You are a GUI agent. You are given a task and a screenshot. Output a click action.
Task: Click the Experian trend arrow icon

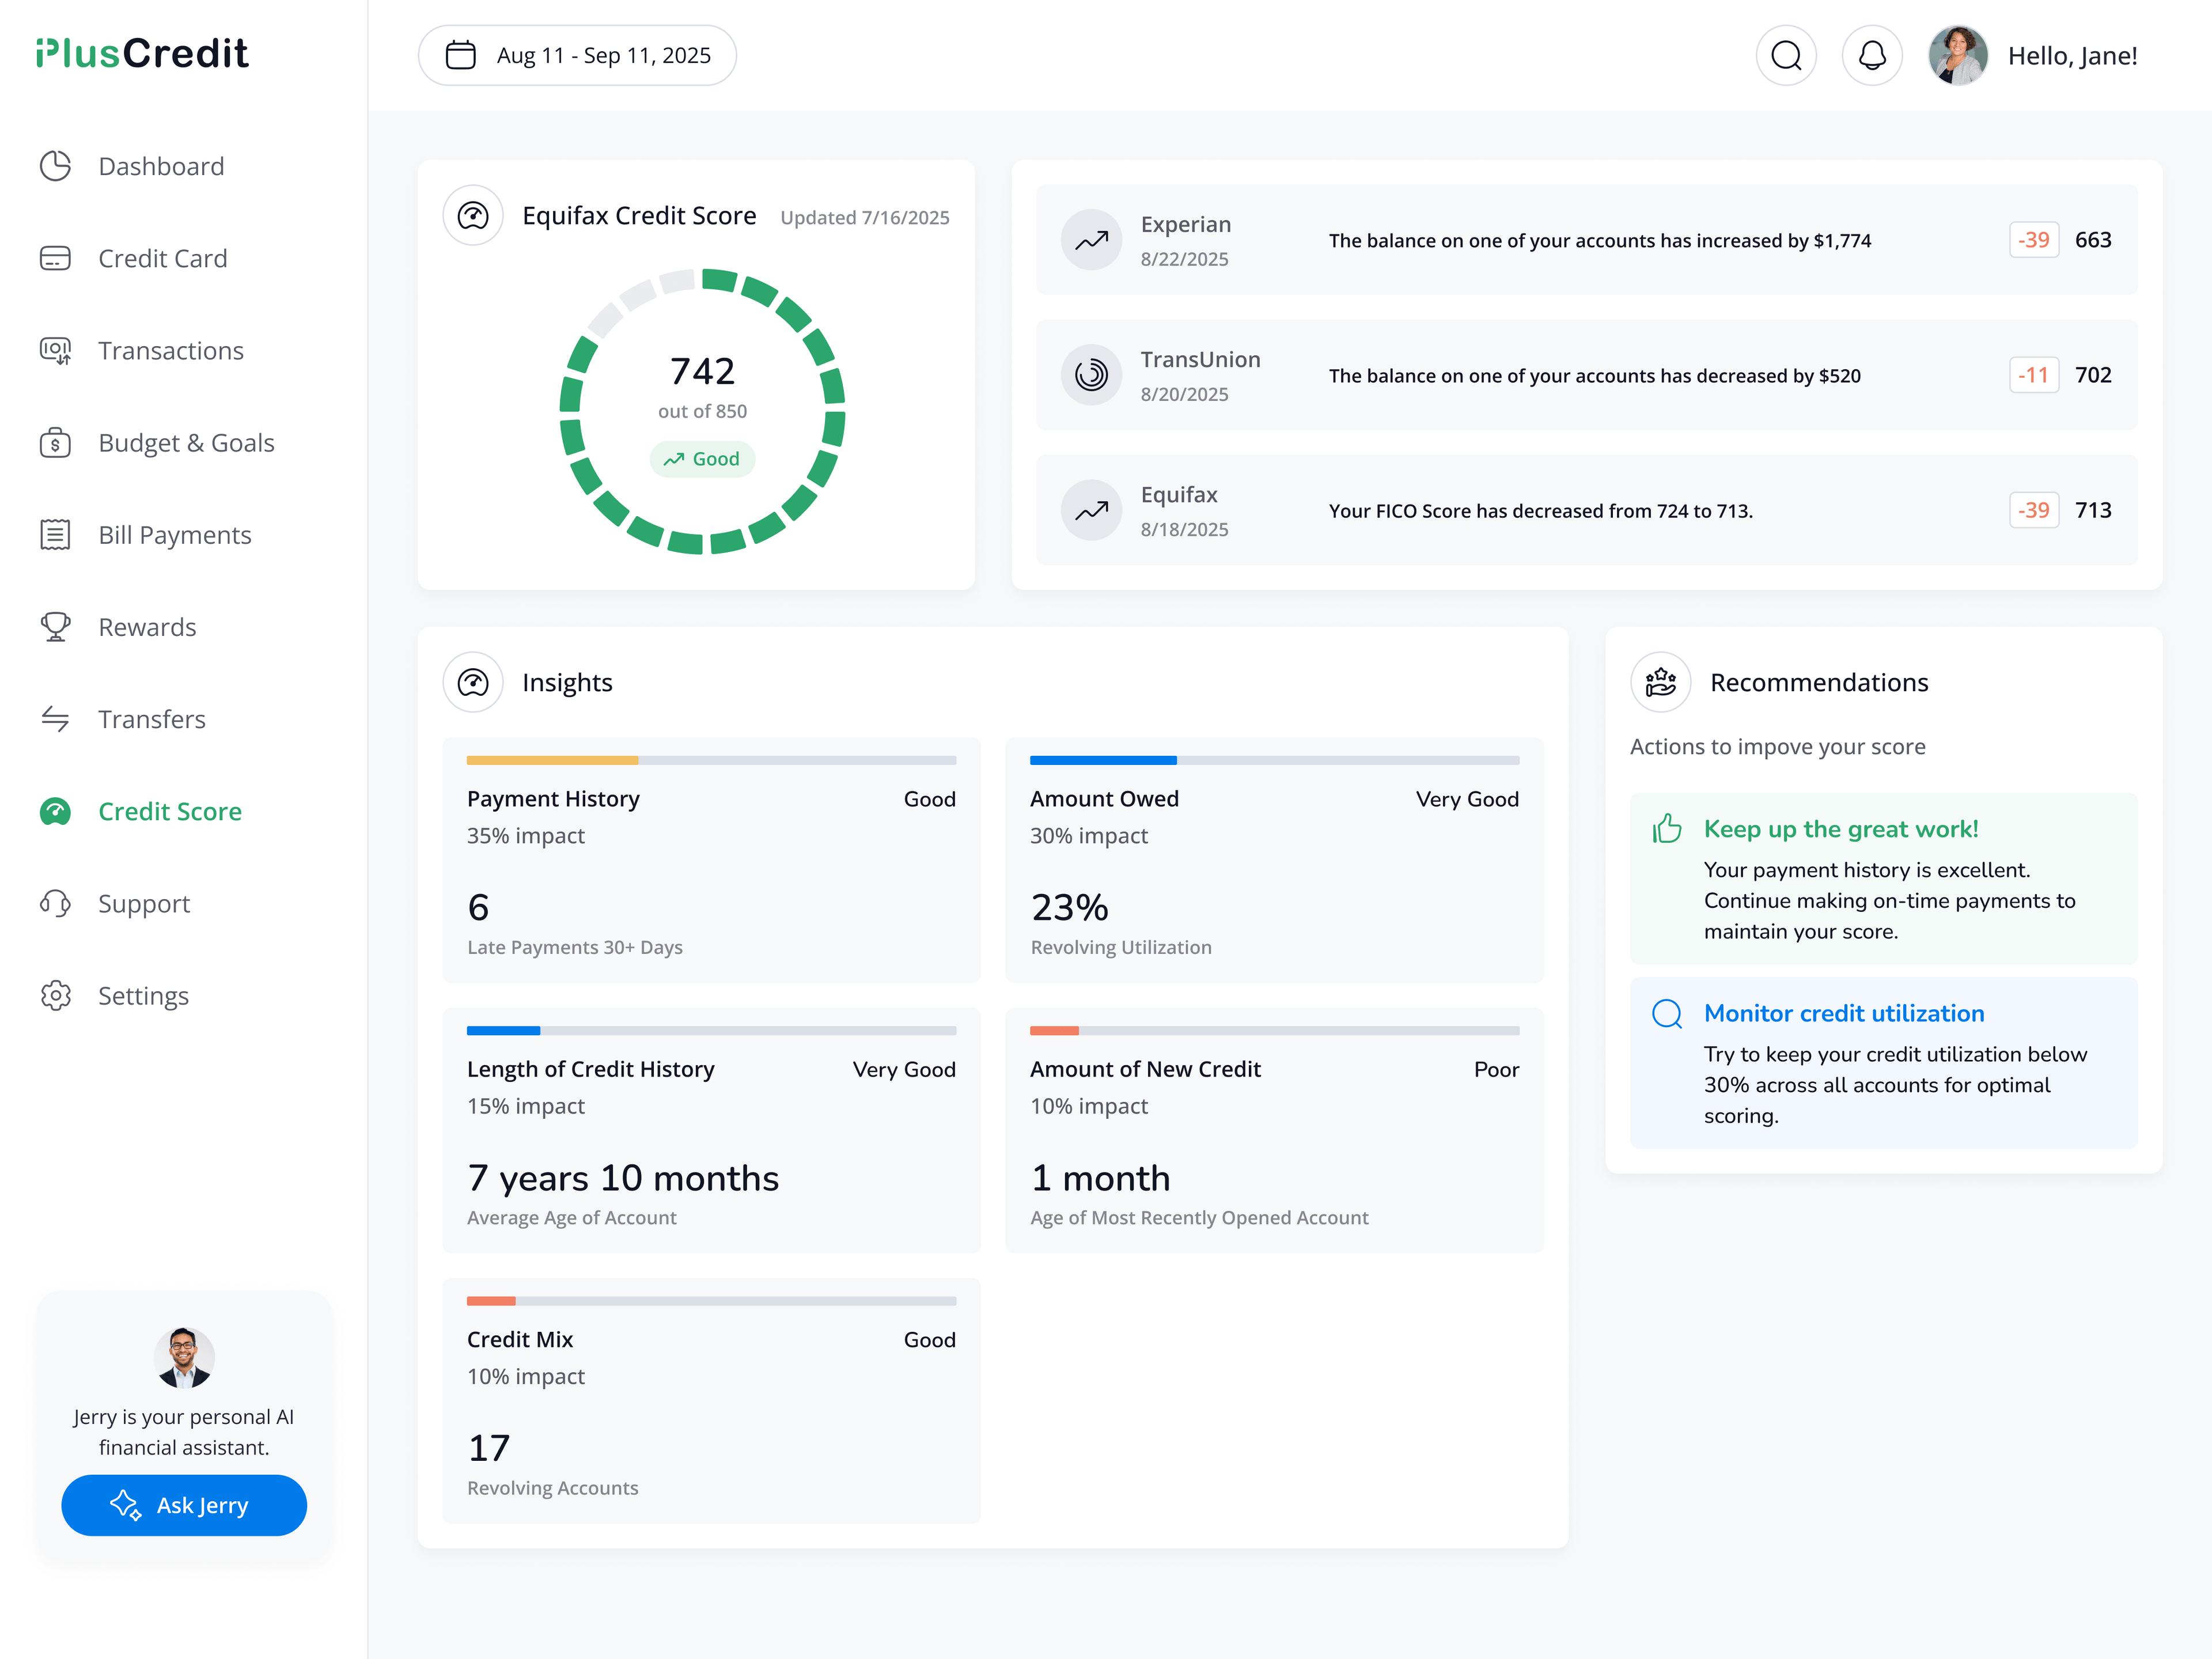(x=1091, y=240)
